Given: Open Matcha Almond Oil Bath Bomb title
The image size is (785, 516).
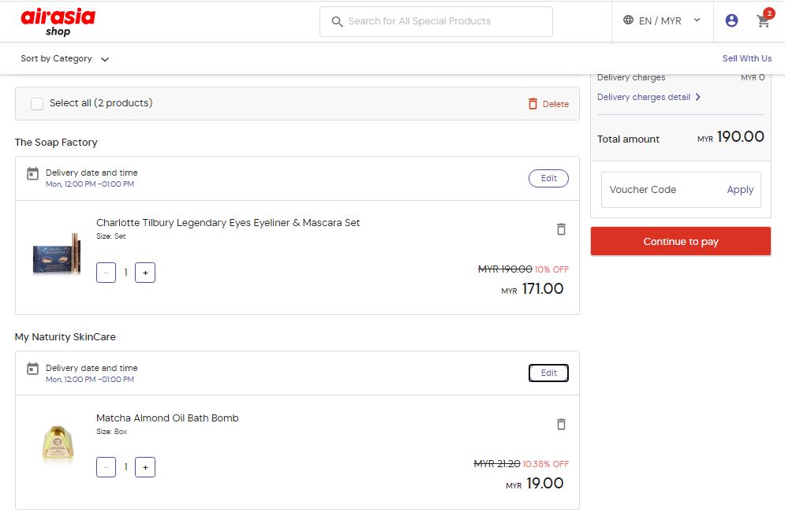Looking at the screenshot, I should click(167, 418).
